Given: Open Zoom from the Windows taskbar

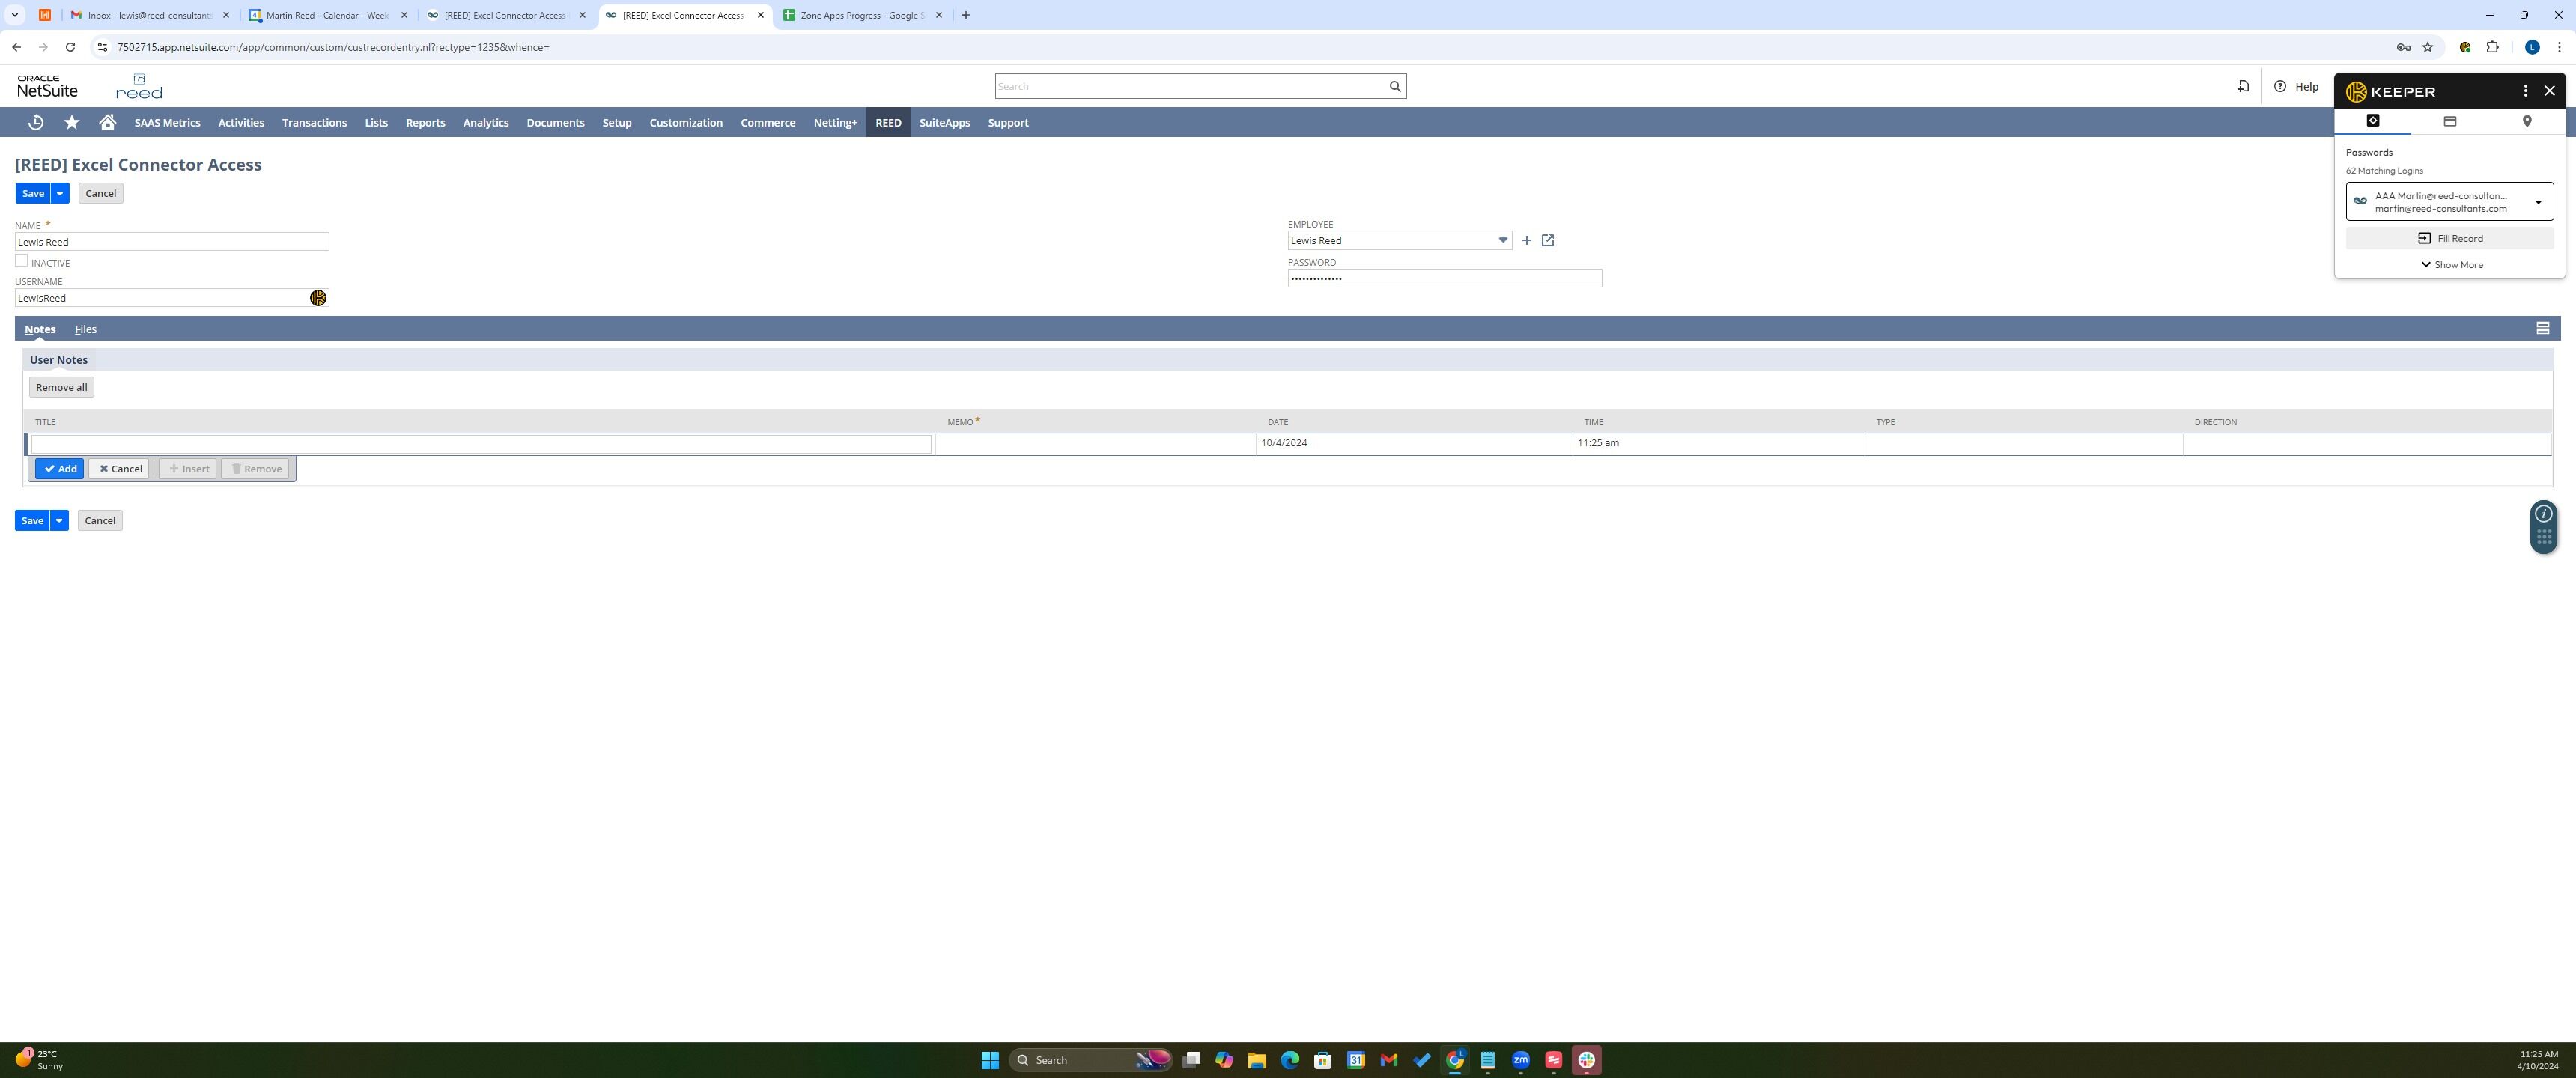Looking at the screenshot, I should click(1520, 1060).
